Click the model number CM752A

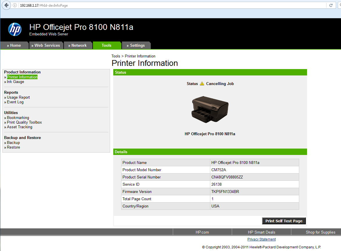pyautogui.click(x=218, y=170)
